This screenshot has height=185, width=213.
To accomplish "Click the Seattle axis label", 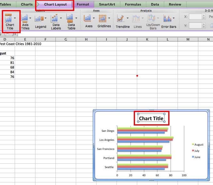I will [x=109, y=167].
